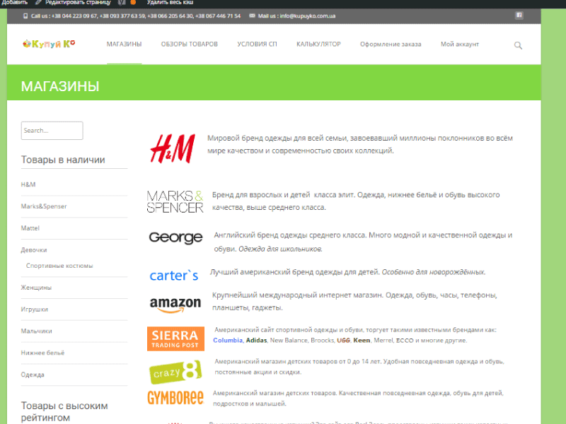
Task: Click the George description starting Английский бренд
Action: point(363,242)
